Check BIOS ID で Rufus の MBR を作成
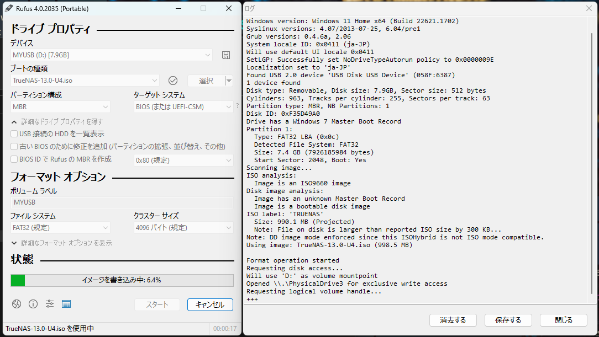The image size is (599, 337). click(x=14, y=159)
